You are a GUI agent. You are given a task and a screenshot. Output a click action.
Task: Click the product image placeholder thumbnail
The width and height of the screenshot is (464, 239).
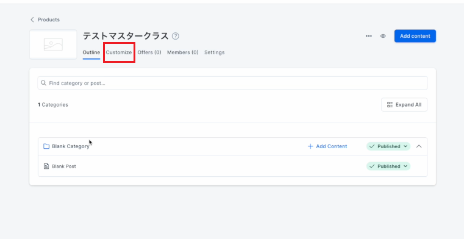pos(53,45)
